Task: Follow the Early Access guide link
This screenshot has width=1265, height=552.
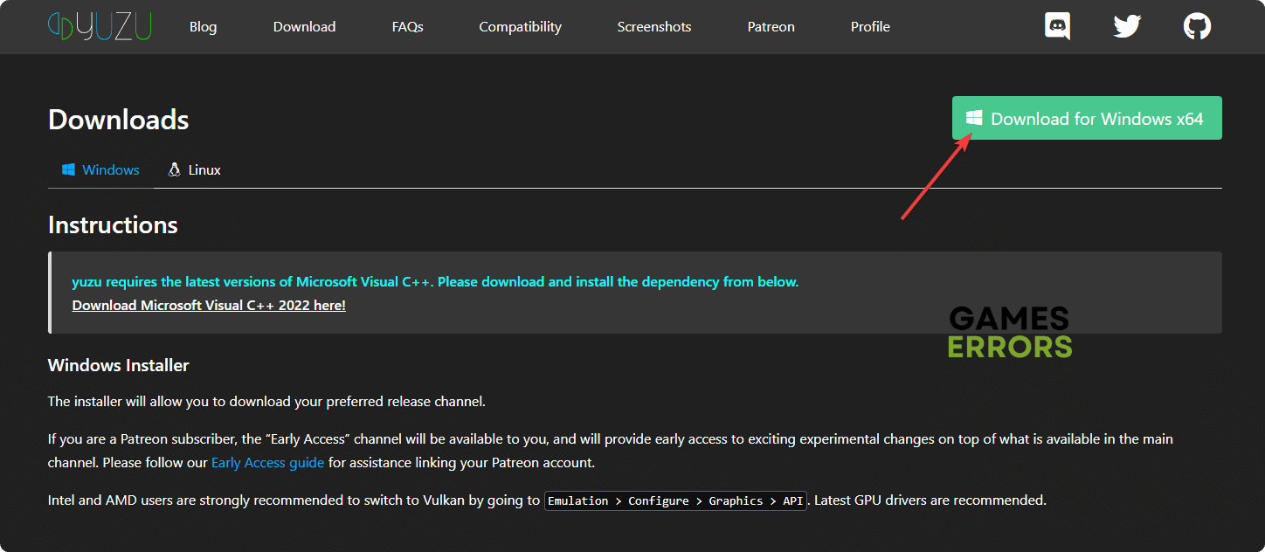Action: pyautogui.click(x=267, y=462)
